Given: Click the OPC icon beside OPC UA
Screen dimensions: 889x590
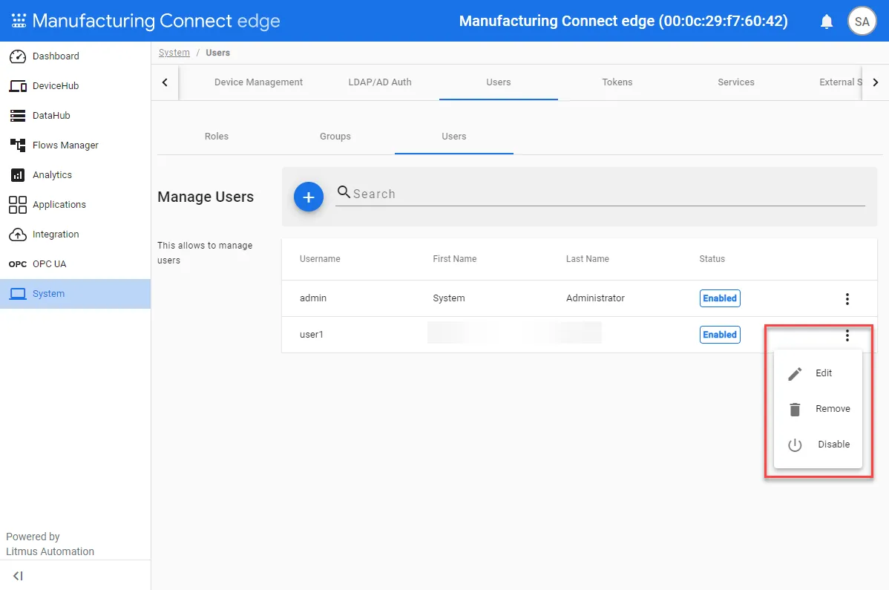Looking at the screenshot, I should 18,264.
